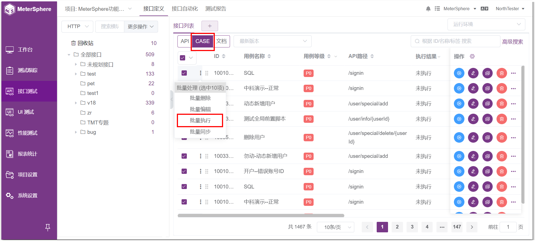Copy the 删除用户 case
Screen dimensions: 535x242
pos(487,137)
